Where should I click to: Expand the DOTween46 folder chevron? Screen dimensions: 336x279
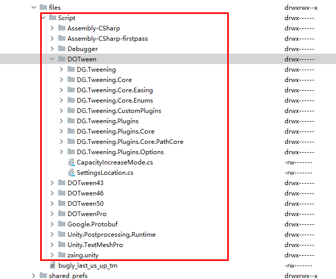[x=52, y=193]
